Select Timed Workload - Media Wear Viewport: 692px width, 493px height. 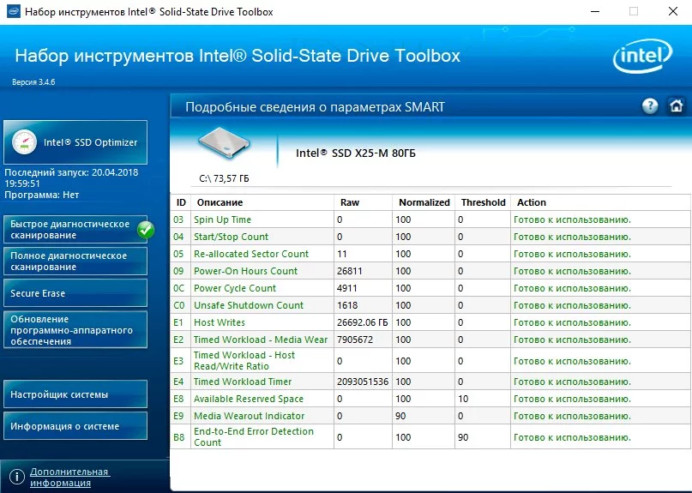tap(261, 340)
